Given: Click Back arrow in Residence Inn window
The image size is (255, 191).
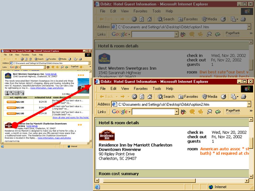Looking at the screenshot, I should pos(107,97).
